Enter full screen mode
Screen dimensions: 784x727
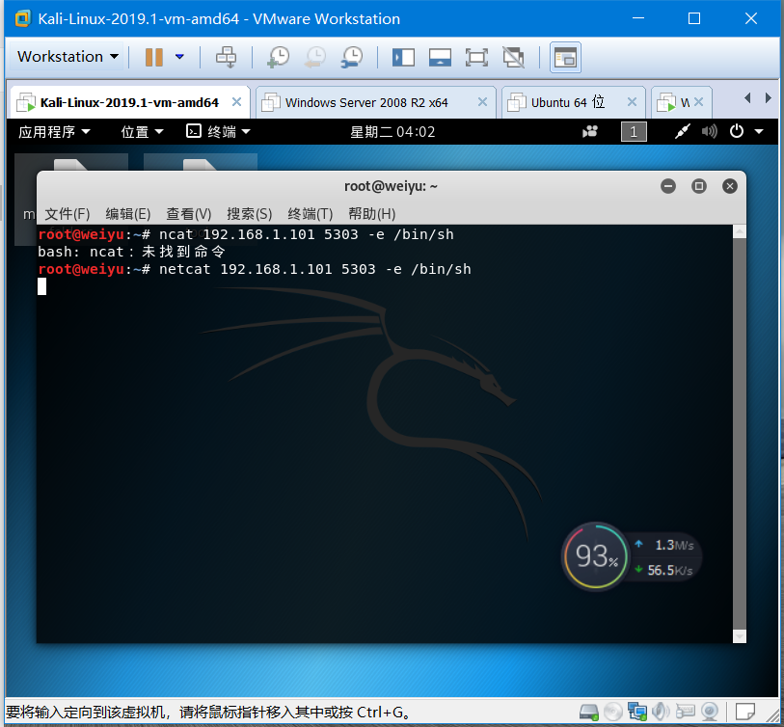[476, 57]
